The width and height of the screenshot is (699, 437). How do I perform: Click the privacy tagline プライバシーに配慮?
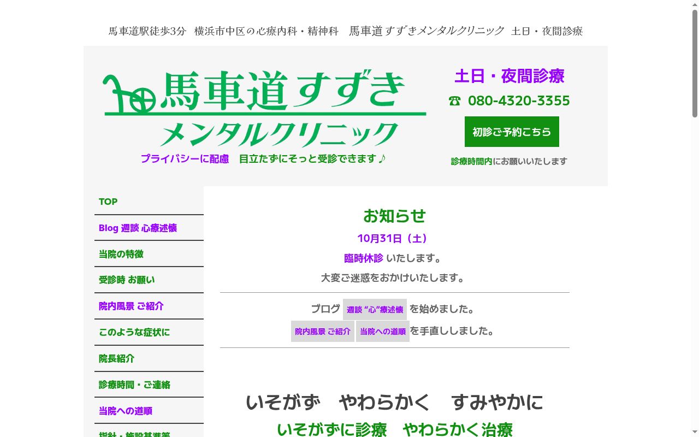click(x=185, y=159)
